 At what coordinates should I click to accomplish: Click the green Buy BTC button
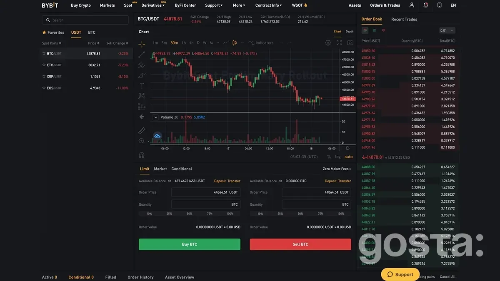pos(190,244)
